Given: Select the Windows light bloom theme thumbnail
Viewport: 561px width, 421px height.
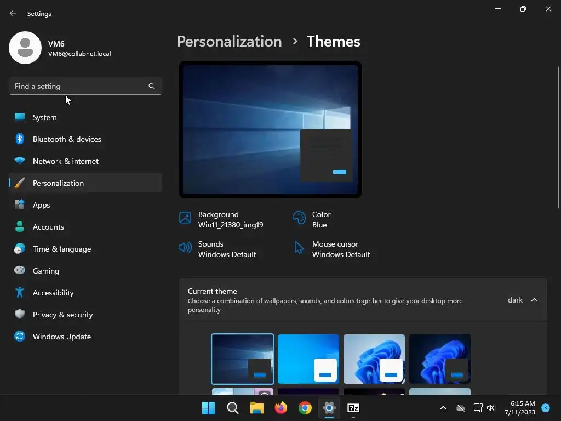Looking at the screenshot, I should (374, 359).
